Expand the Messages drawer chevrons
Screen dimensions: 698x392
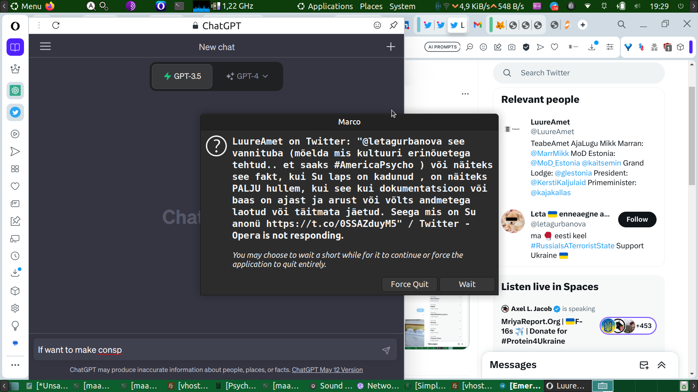(661, 365)
